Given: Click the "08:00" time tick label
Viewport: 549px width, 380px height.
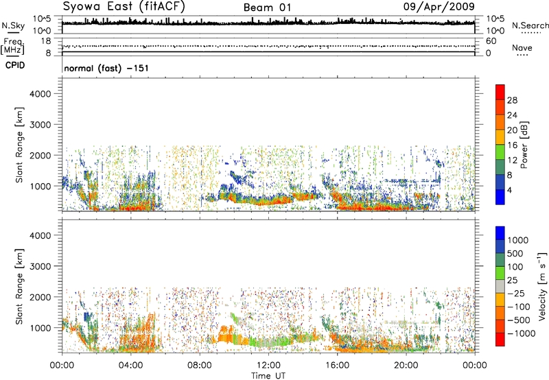Looking at the screenshot, I should click(199, 366).
